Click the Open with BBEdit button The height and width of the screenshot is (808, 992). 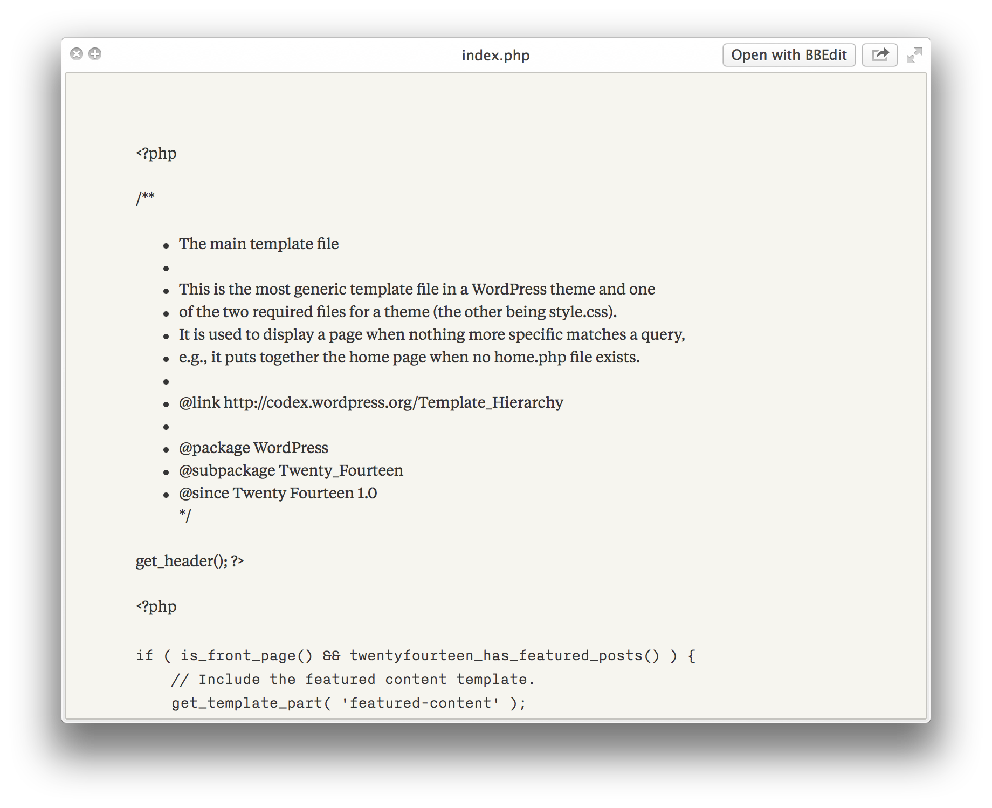pyautogui.click(x=789, y=55)
